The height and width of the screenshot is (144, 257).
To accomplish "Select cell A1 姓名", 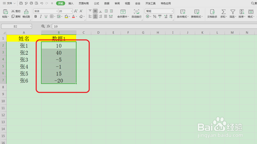I will 24,38.
